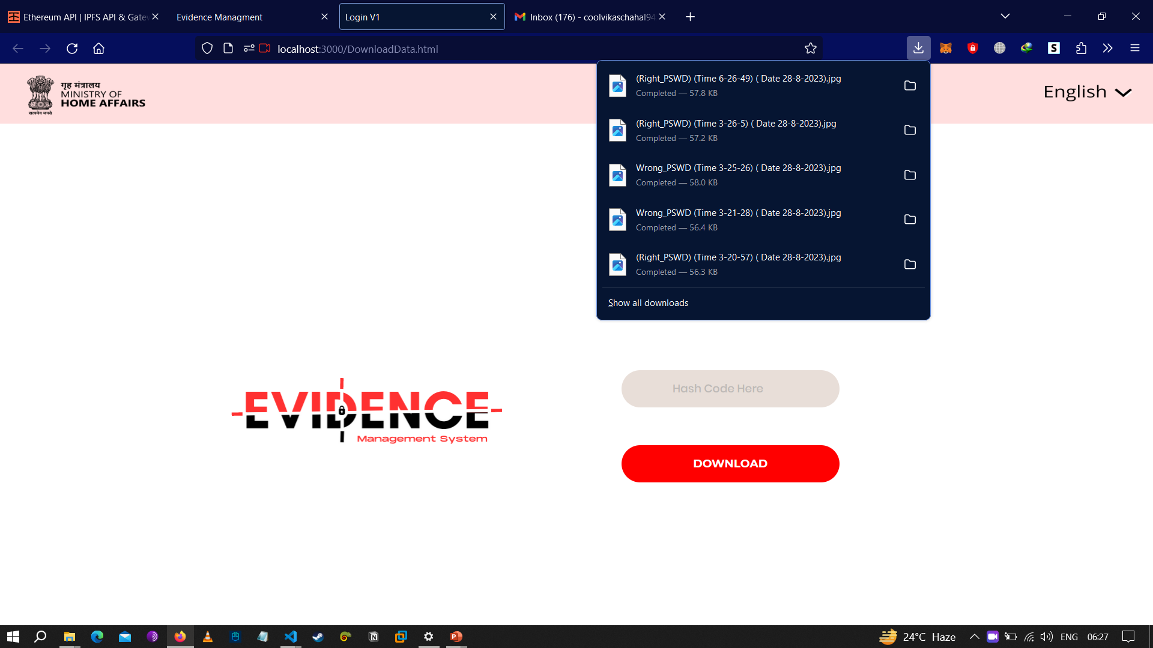The width and height of the screenshot is (1153, 648).
Task: Show Wrong_PSWD Time 3-25-26 file in folder
Action: pyautogui.click(x=910, y=175)
